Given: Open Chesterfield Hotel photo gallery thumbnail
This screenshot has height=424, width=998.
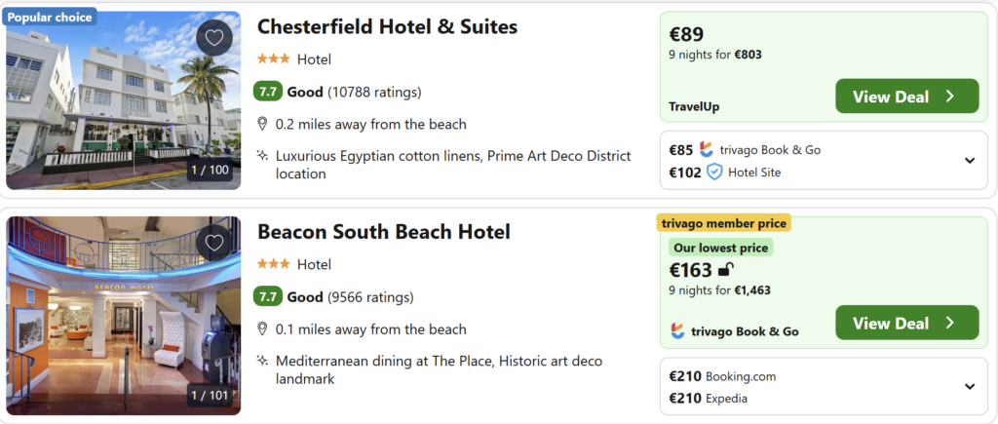Looking at the screenshot, I should tap(123, 100).
